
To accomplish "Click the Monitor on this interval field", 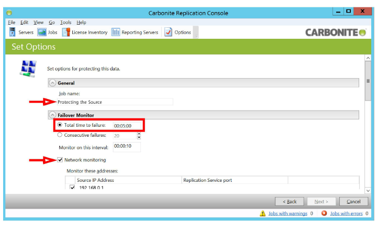I will coord(127,147).
